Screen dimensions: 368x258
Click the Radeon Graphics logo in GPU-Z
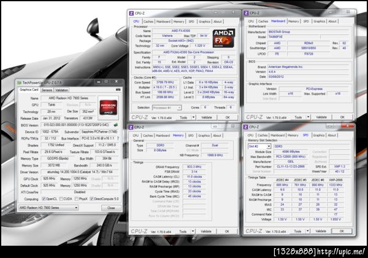tap(108, 107)
